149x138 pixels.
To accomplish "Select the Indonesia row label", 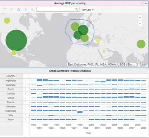I will (11, 111).
